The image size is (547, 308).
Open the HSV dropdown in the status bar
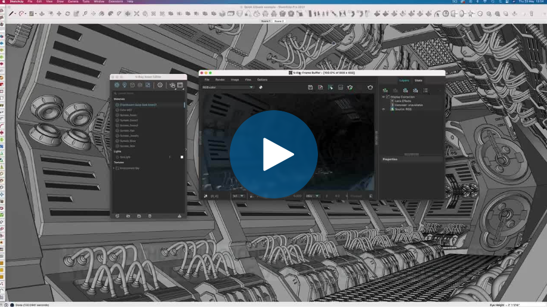coord(313,196)
